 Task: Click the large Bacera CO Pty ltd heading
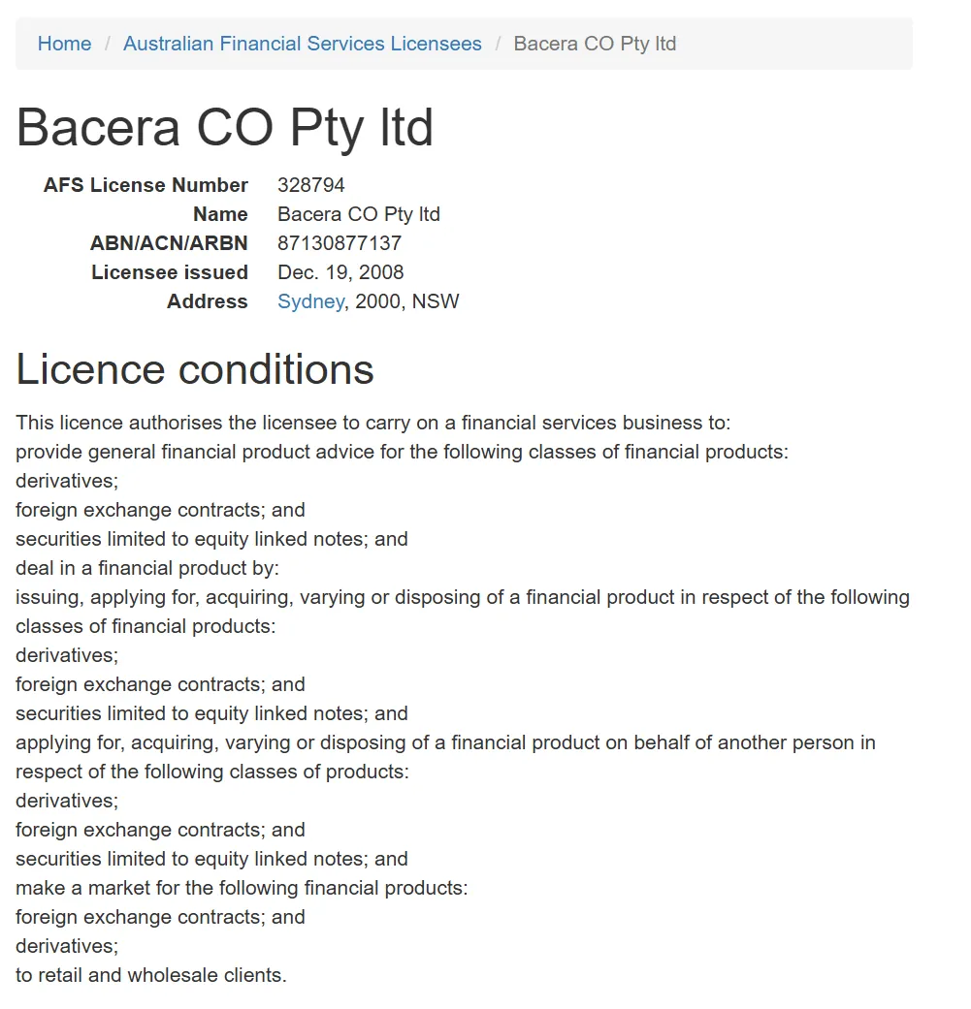[225, 127]
